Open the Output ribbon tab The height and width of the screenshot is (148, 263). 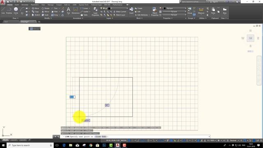click(59, 5)
